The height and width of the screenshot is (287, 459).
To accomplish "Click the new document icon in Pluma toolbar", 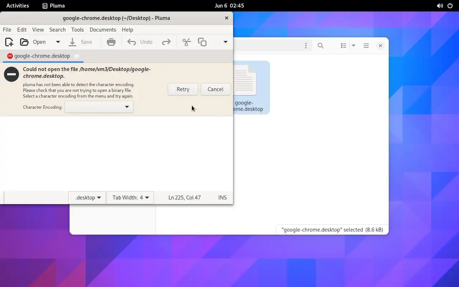I will coord(9,42).
